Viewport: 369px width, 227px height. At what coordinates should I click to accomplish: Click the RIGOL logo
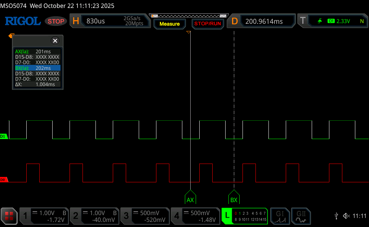coord(23,21)
